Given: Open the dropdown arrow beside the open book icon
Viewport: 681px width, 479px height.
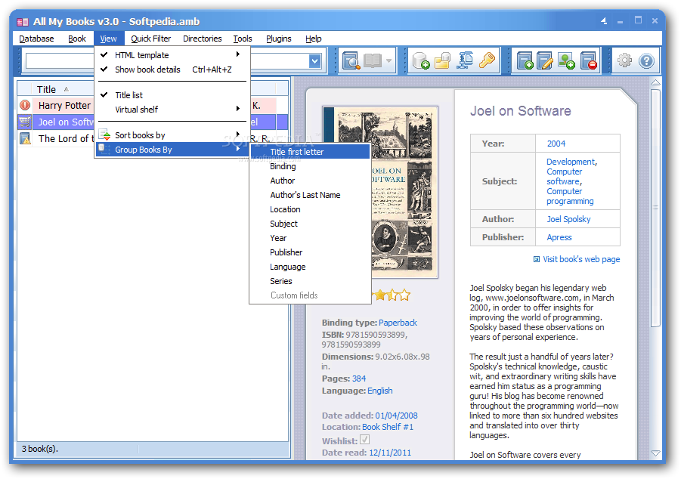Looking at the screenshot, I should [x=388, y=60].
